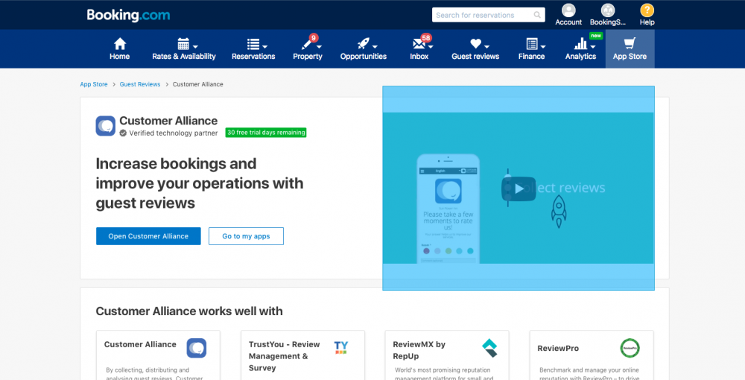
Task: Click the green new badge on Analytics
Action: click(x=596, y=36)
